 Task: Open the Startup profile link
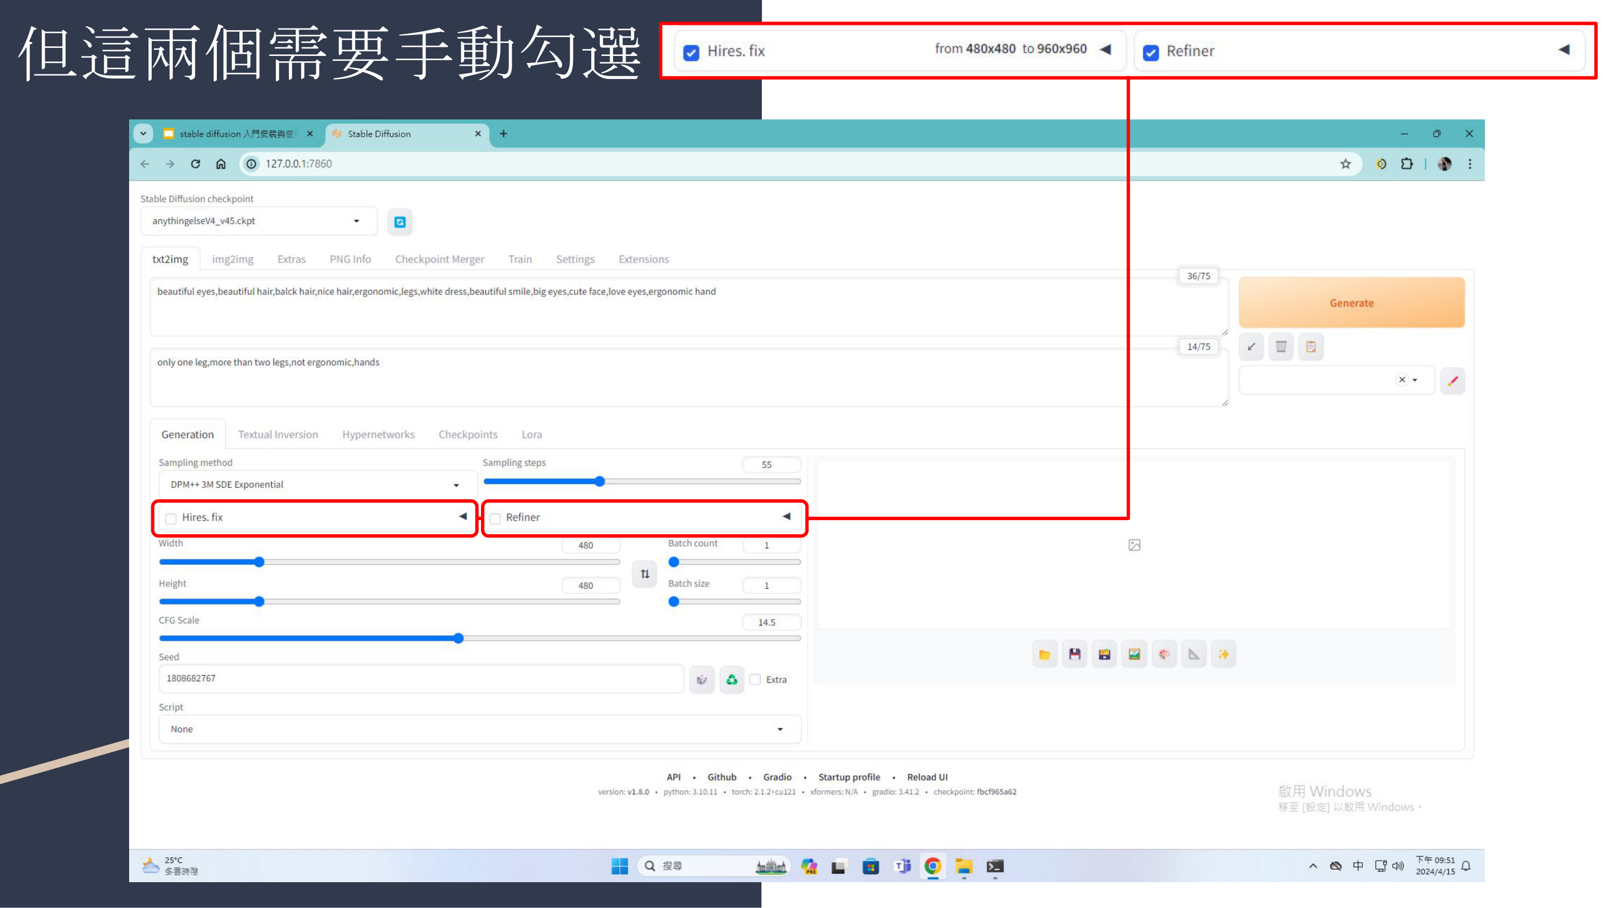click(849, 777)
